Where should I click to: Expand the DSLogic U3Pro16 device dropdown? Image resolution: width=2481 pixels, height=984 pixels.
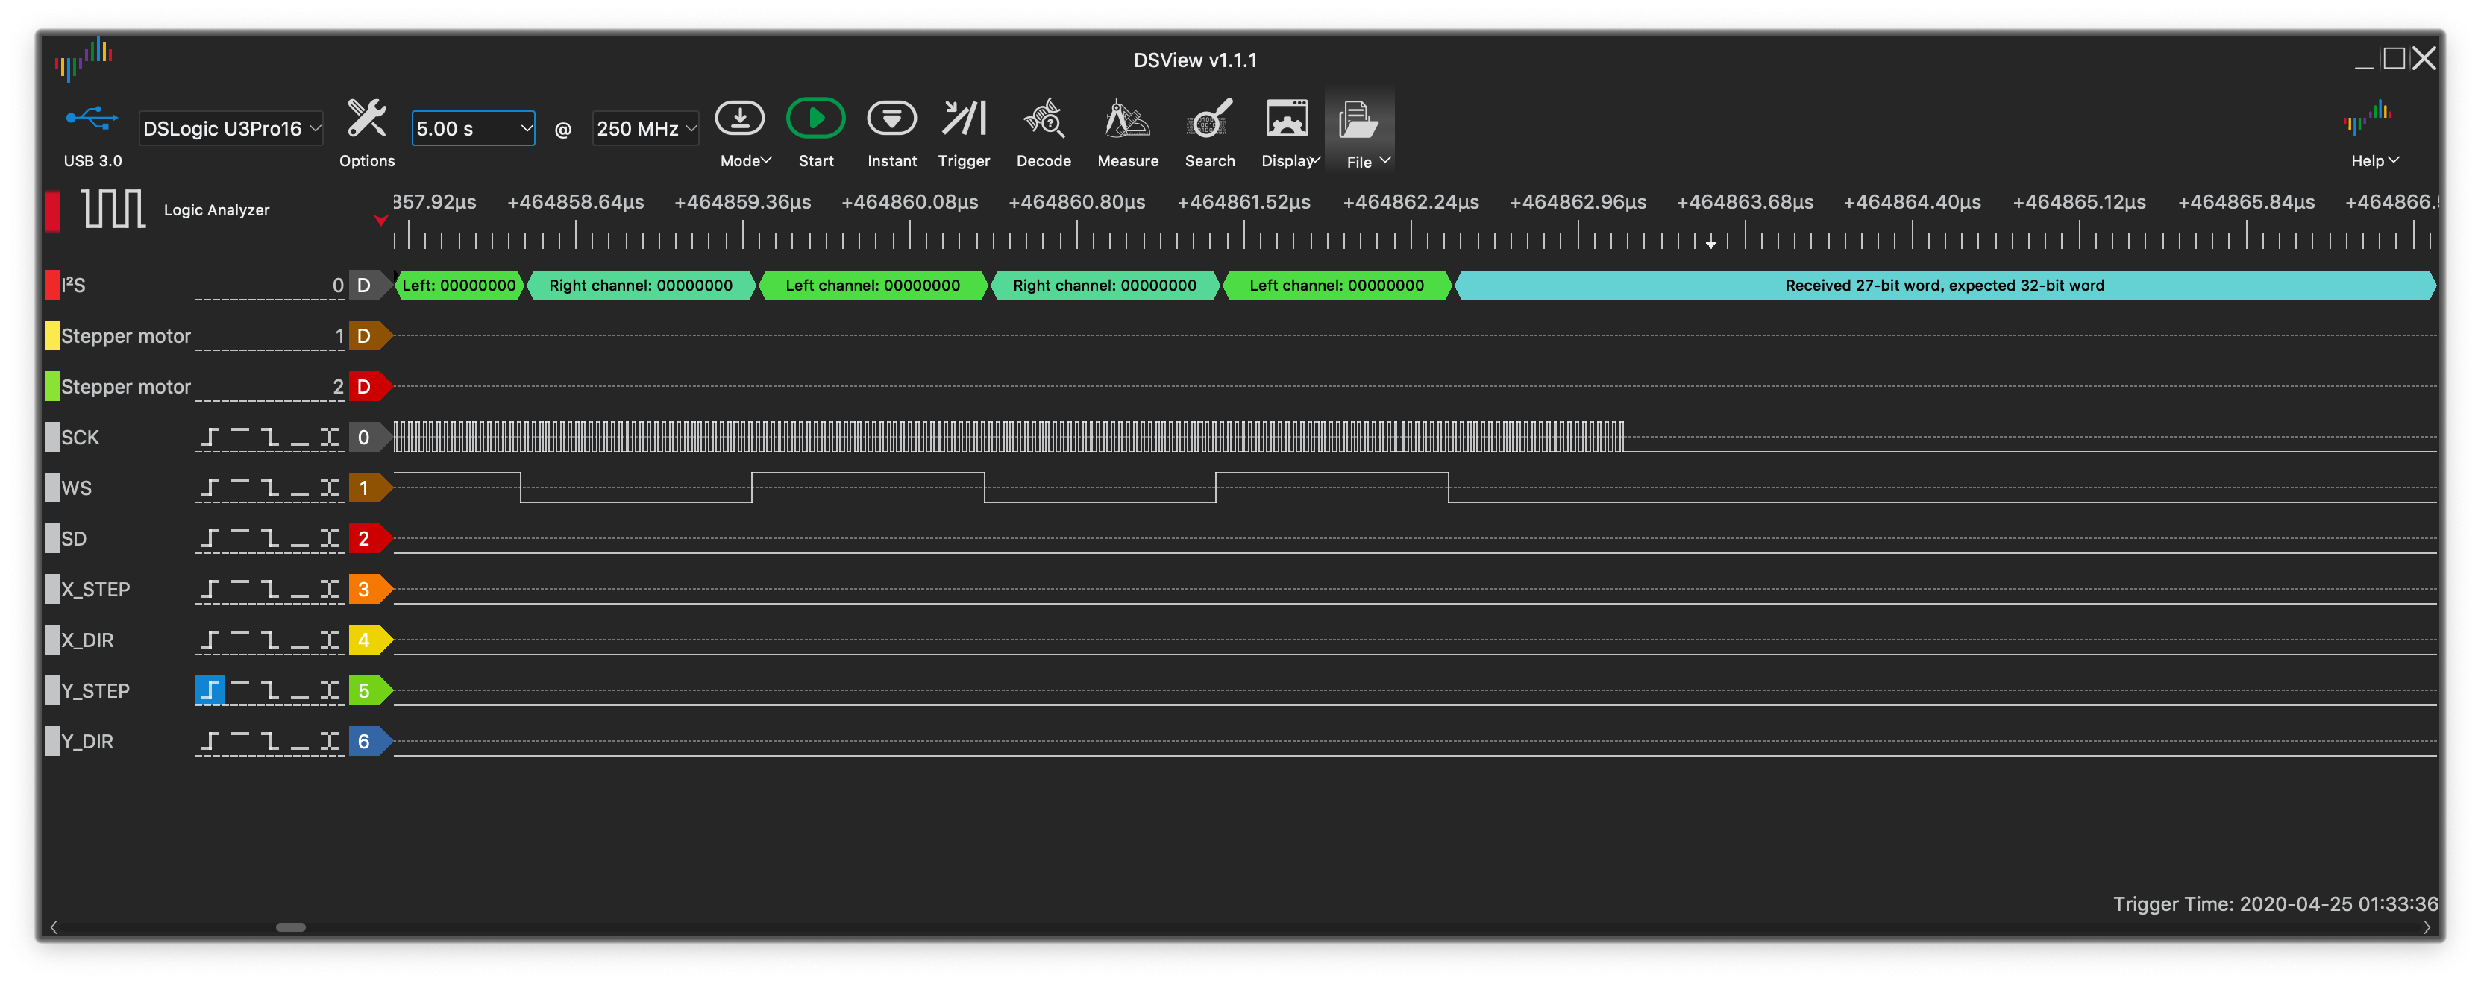tap(230, 128)
